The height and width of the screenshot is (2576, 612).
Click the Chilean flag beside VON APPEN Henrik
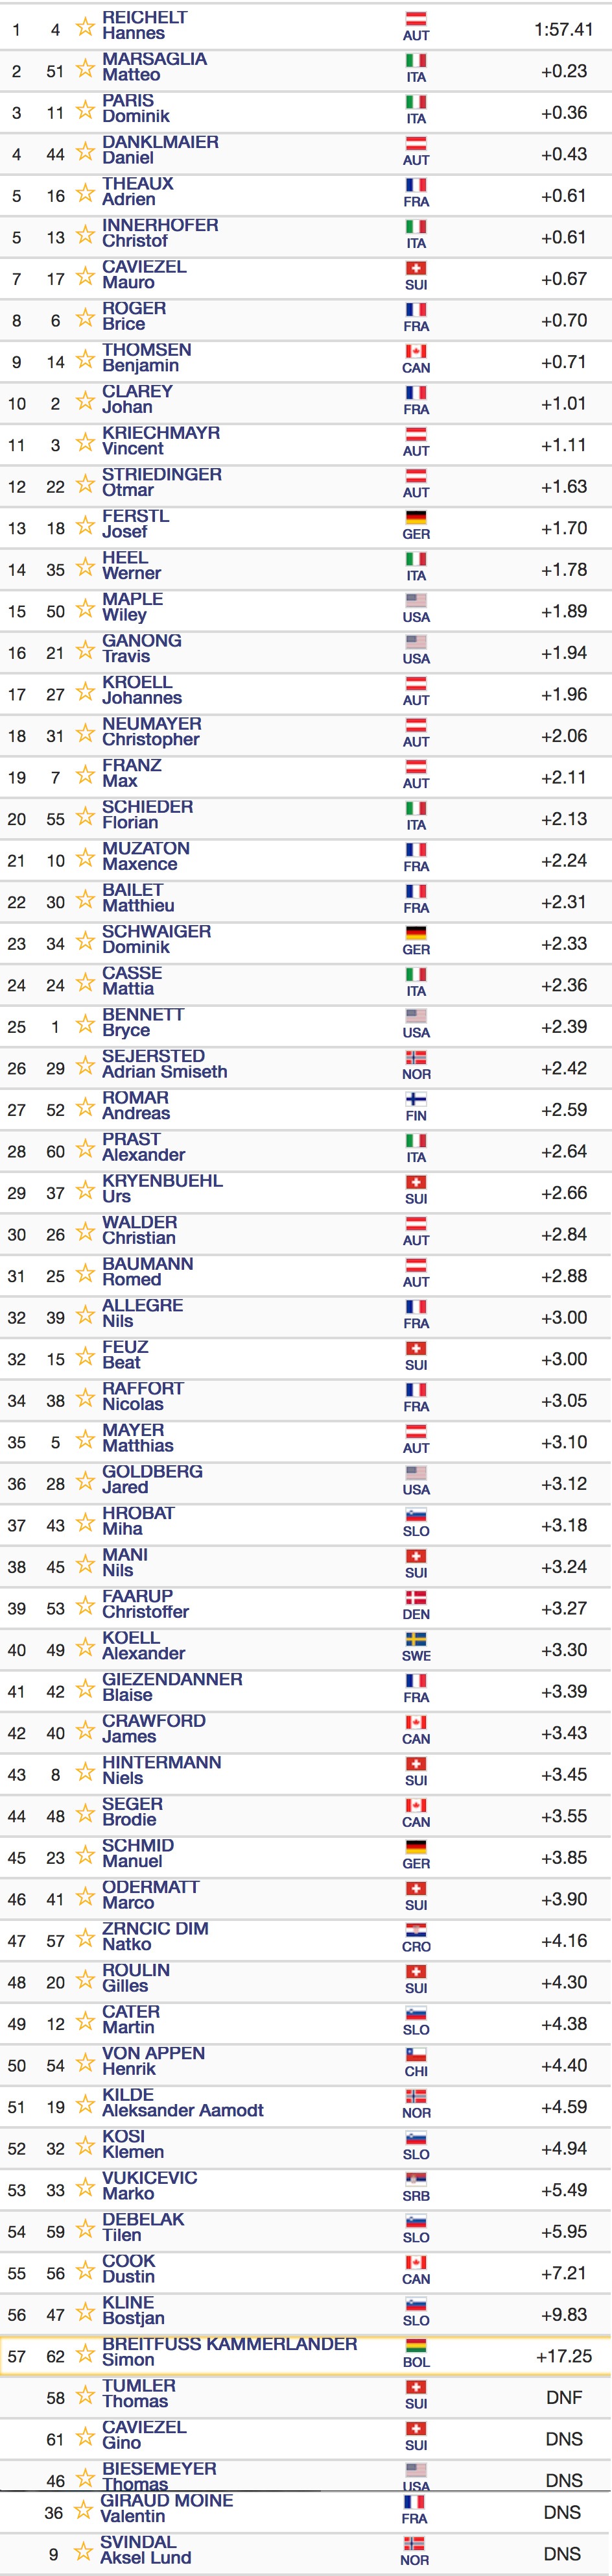point(416,2055)
